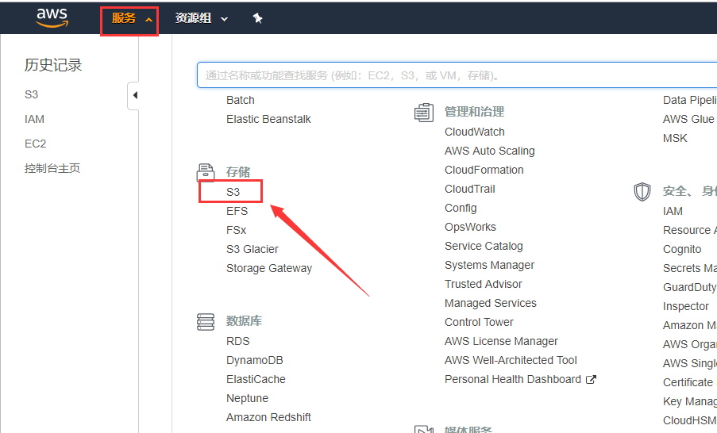Open AWS Well-Architected Tool
This screenshot has height=433, width=717.
tap(511, 360)
